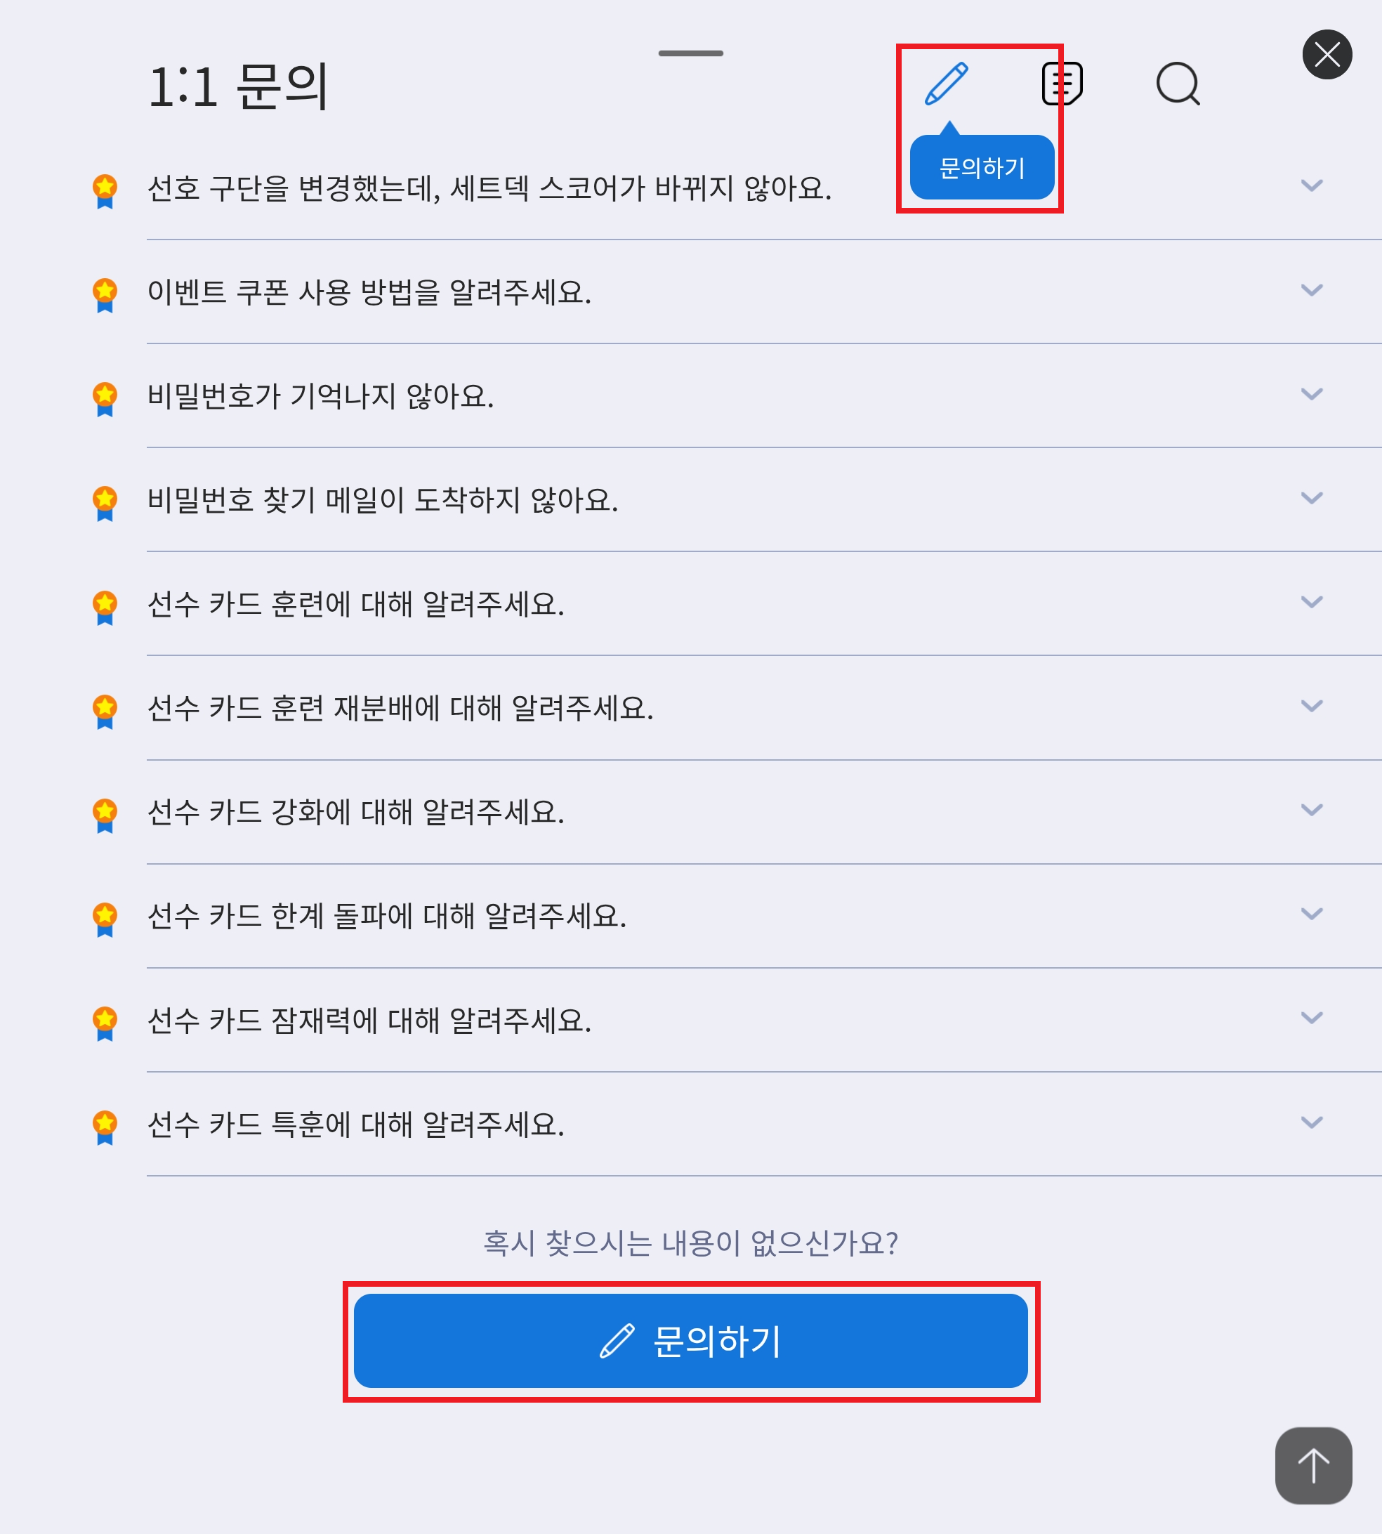This screenshot has height=1534, width=1382.
Task: Click star badge beside 선수 카드 강화 question
Action: 105,815
